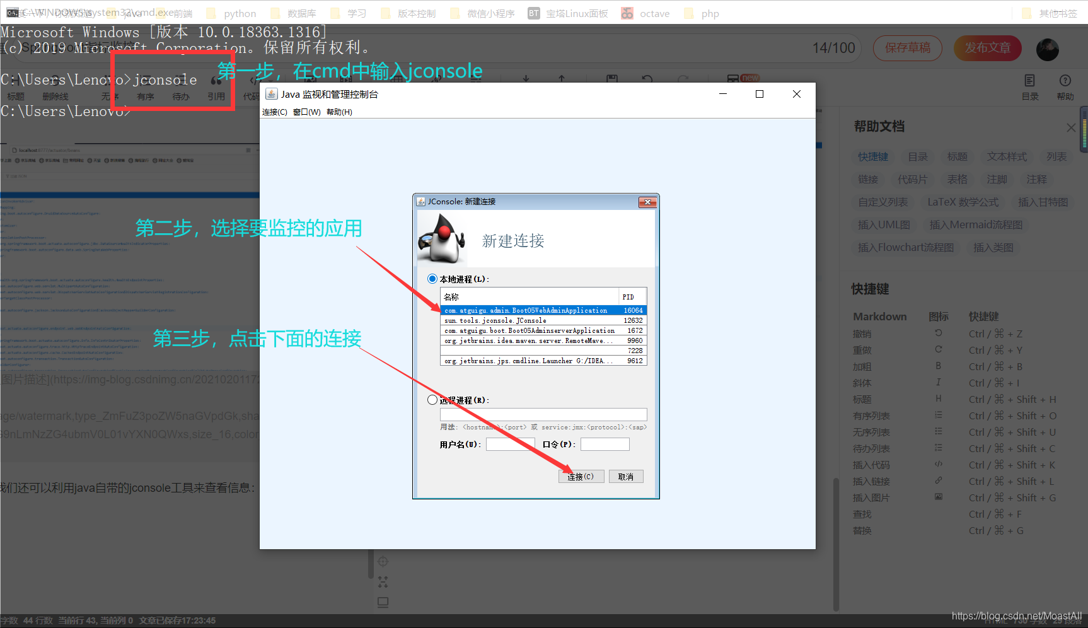The image size is (1088, 628).
Task: Open the 数据库 bookmarks folder
Action: click(294, 13)
